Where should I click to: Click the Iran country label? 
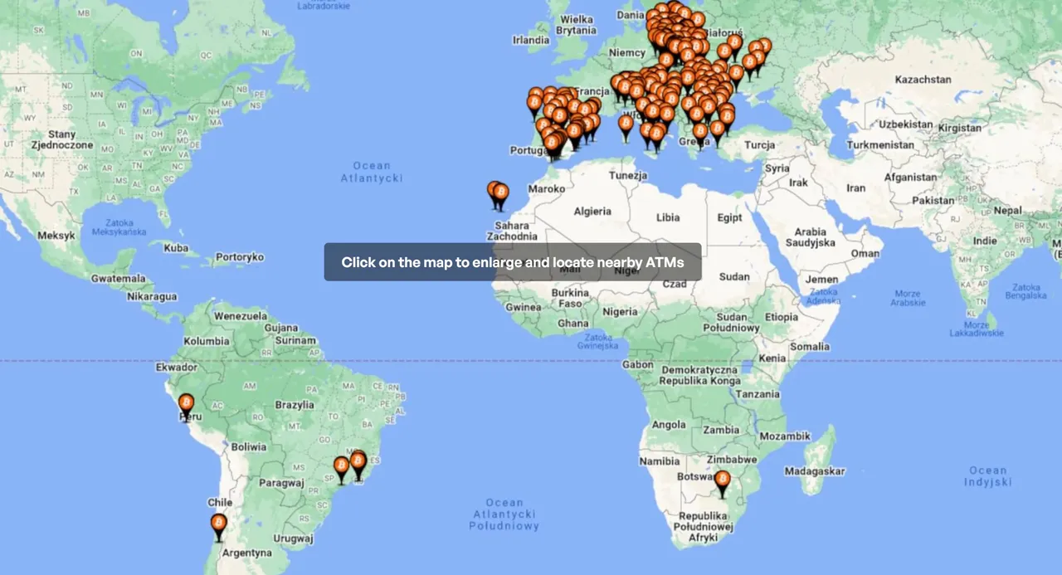coord(855,188)
